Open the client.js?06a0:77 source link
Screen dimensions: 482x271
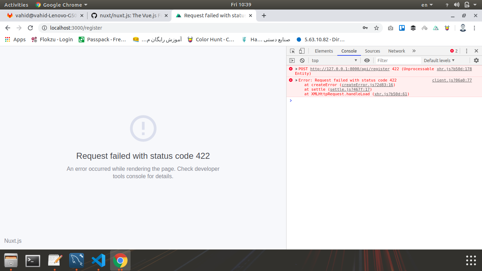tap(452, 80)
